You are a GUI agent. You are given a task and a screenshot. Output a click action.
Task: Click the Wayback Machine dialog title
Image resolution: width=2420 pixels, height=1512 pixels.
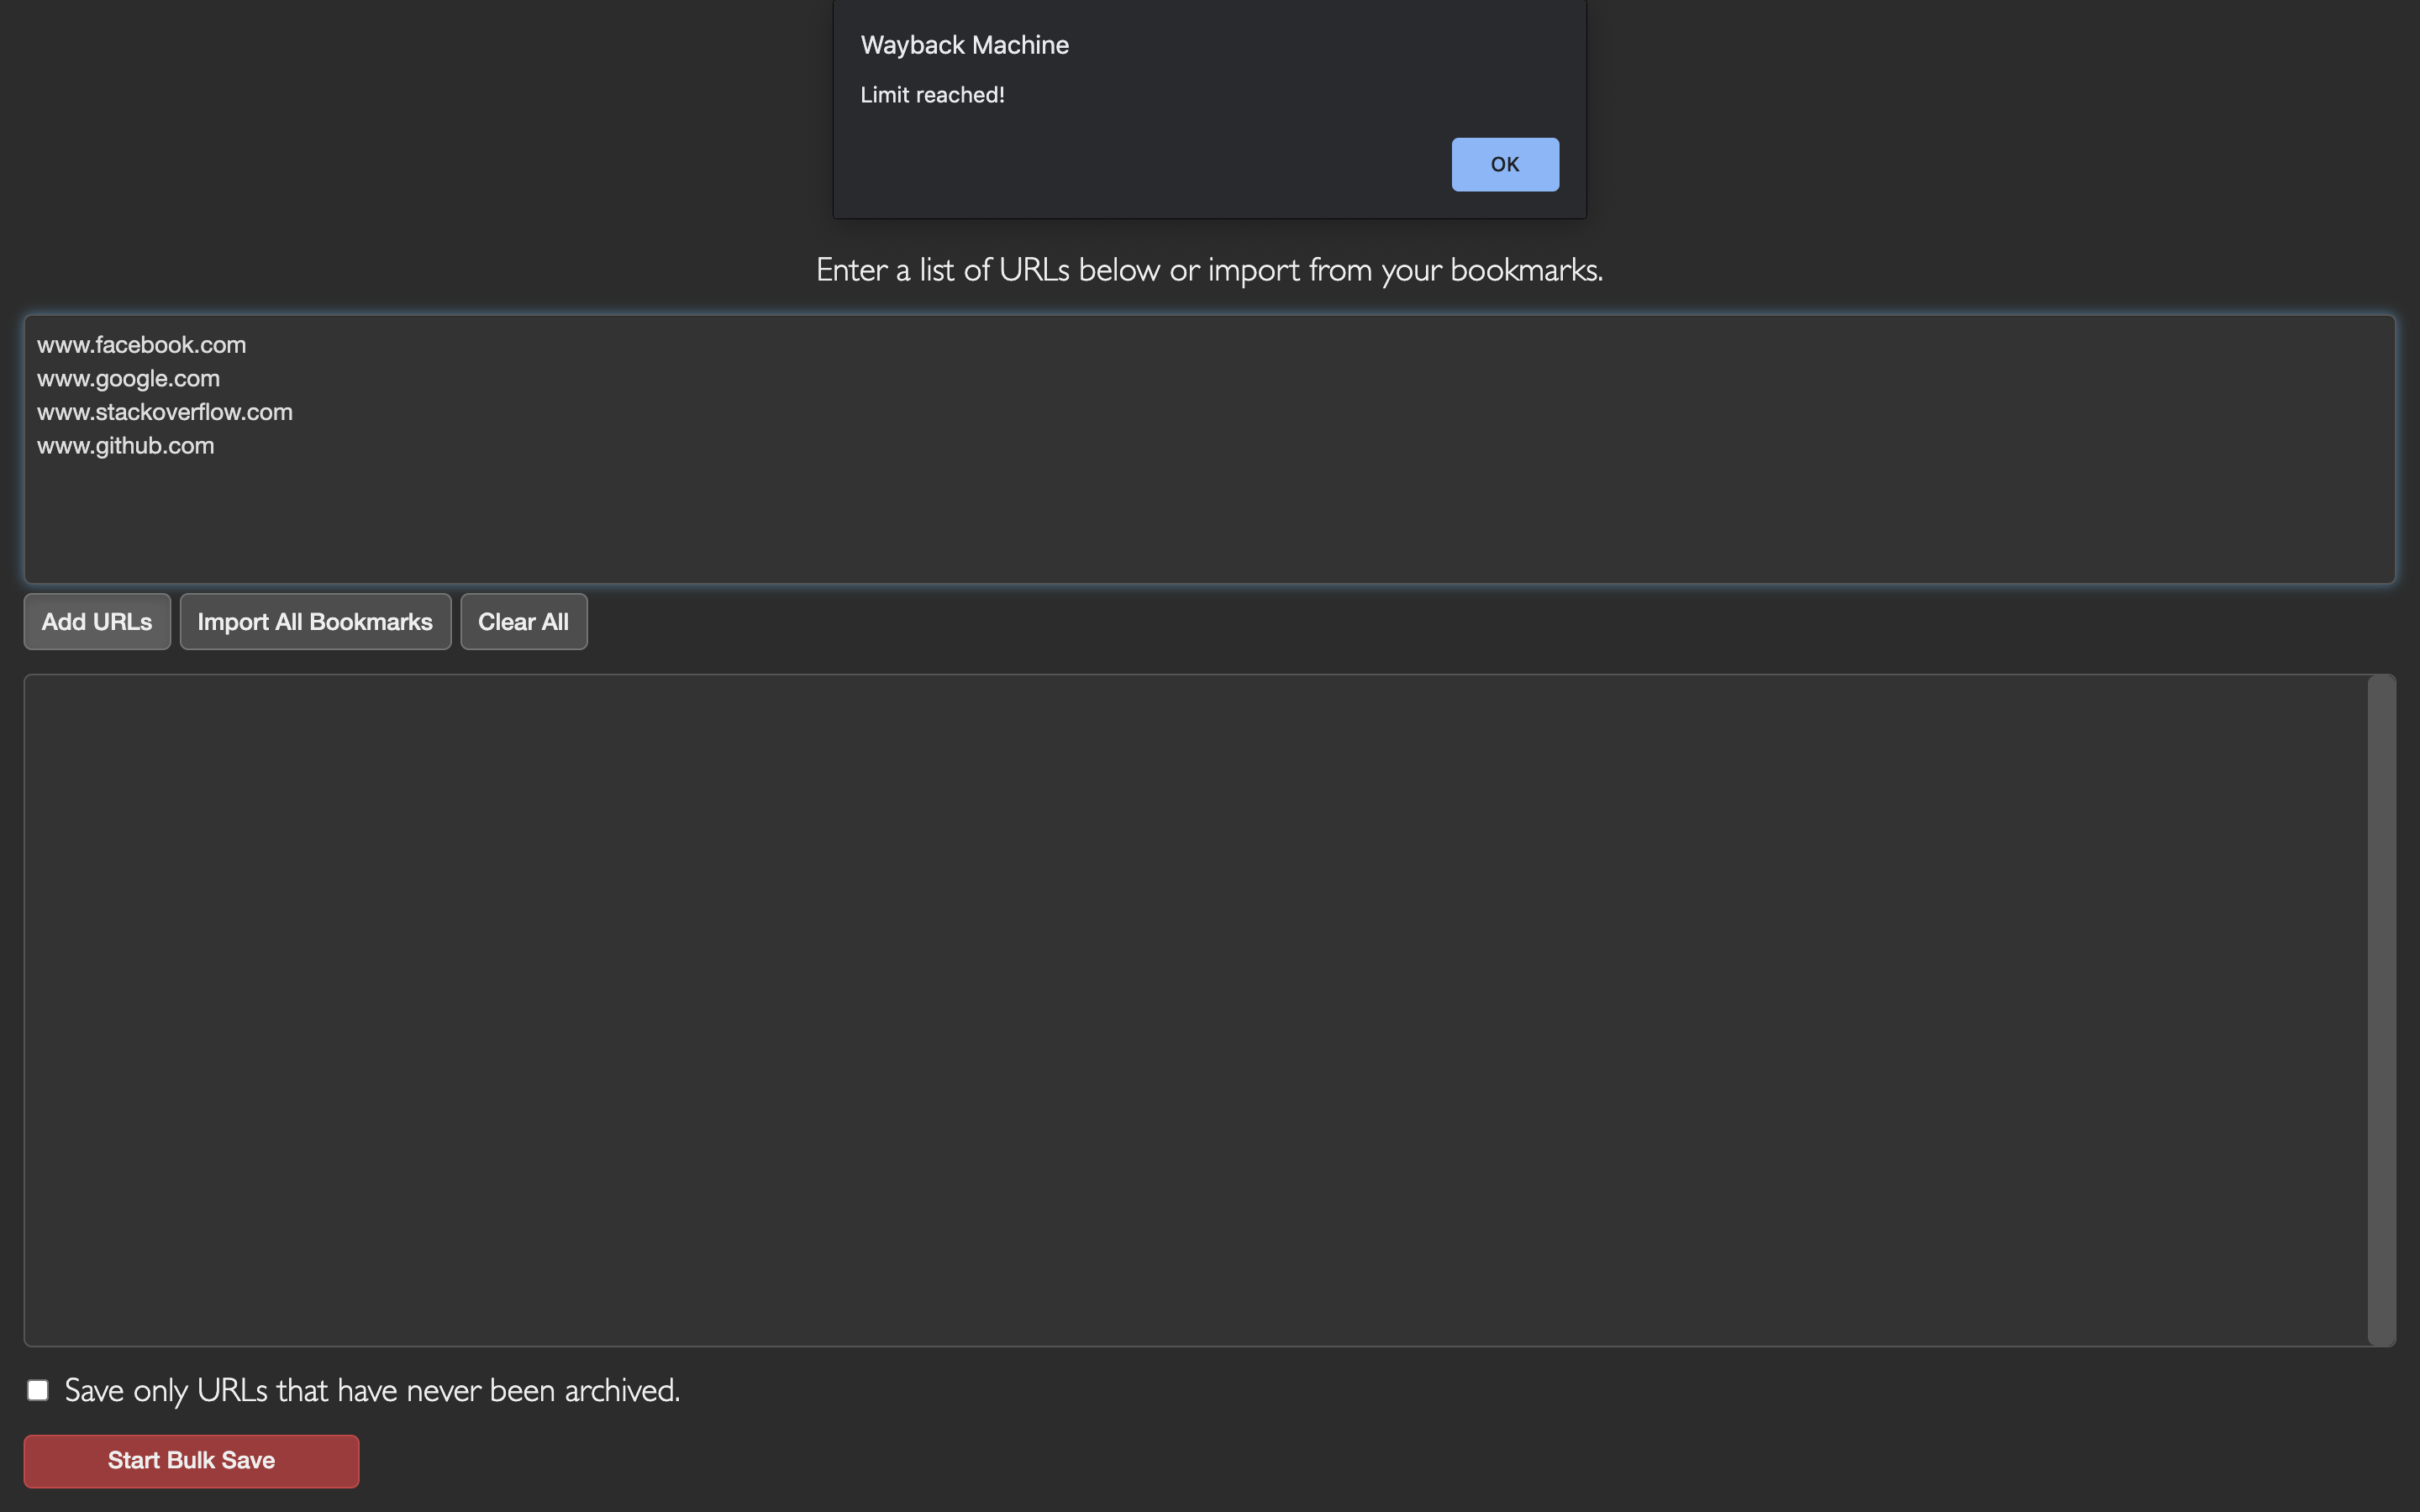pyautogui.click(x=963, y=44)
